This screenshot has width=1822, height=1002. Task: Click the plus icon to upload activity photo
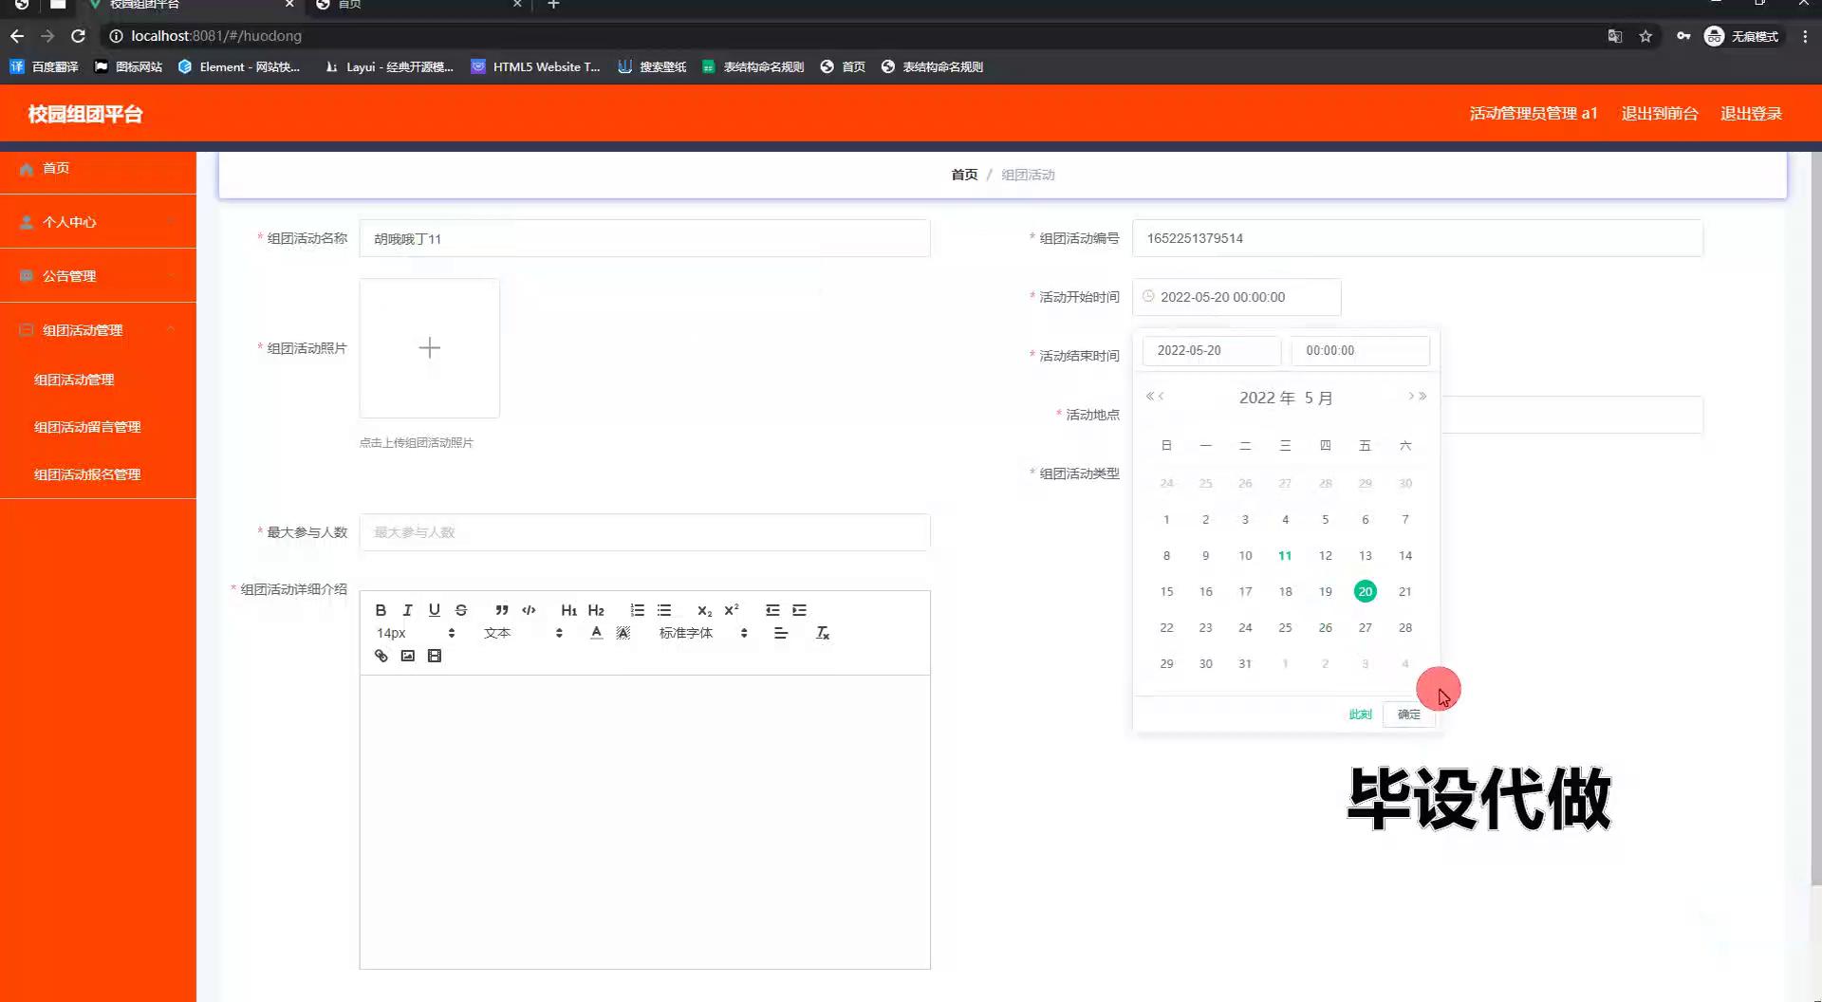(429, 348)
